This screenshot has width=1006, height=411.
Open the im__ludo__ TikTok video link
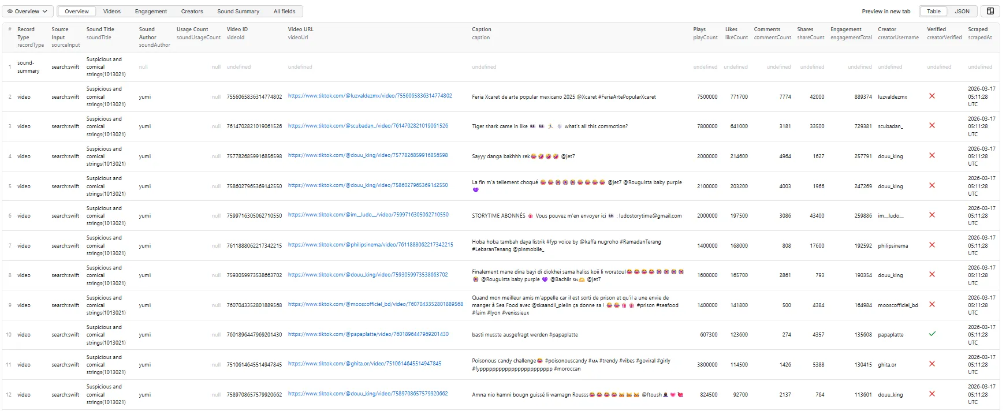pyautogui.click(x=368, y=215)
